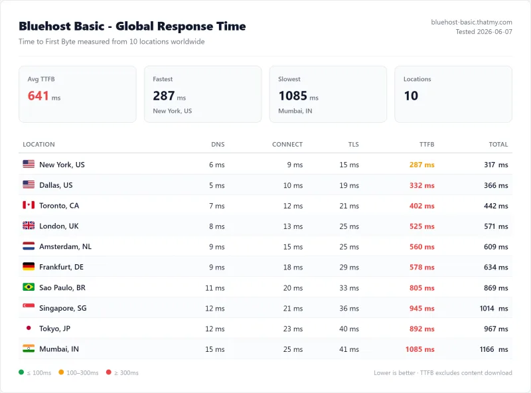Select the Singapore, SG location name
This screenshot has height=393, width=531.
pyautogui.click(x=63, y=308)
